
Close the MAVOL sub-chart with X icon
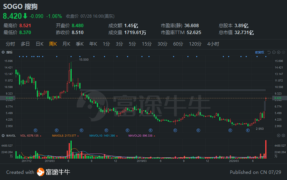278,135
